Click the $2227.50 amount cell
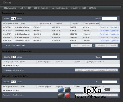This screenshot has width=123, height=102. (x=73, y=34)
